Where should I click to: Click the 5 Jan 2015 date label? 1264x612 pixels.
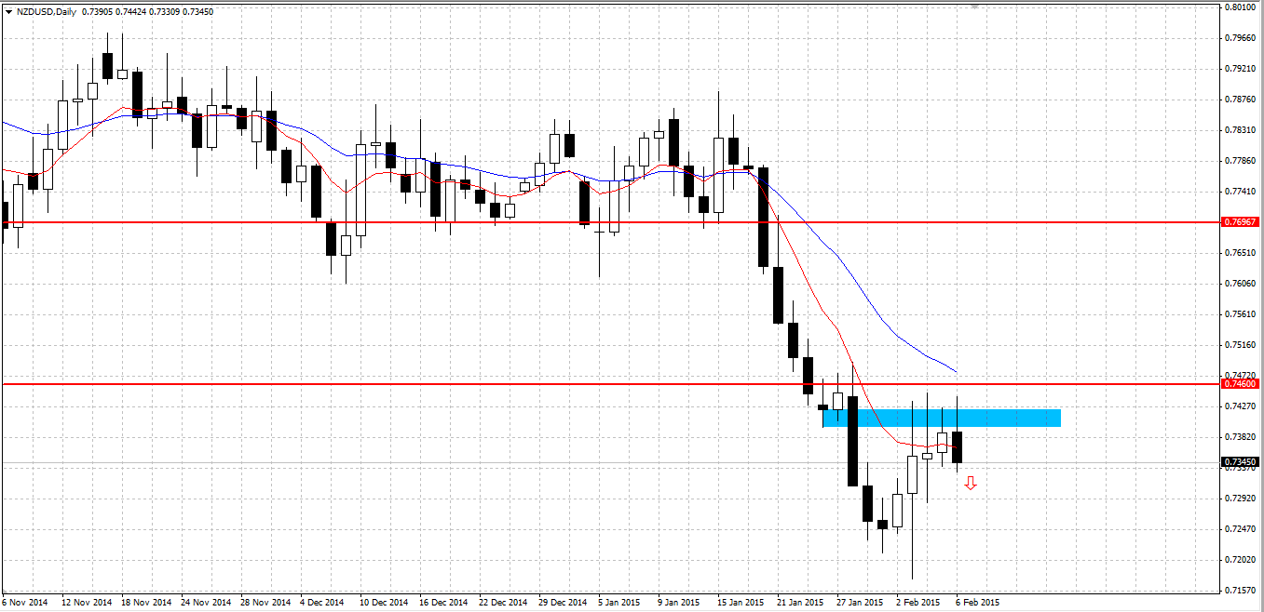619,603
